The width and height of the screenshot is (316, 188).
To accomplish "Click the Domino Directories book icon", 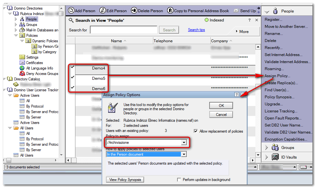I will [10, 8].
